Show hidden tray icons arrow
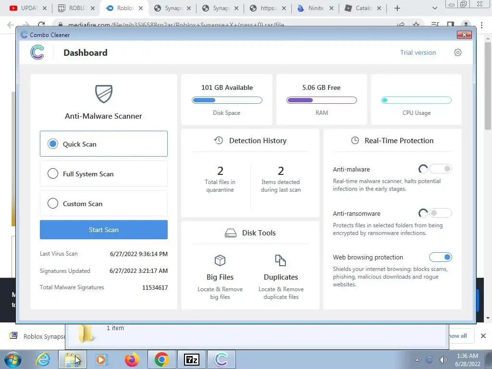This screenshot has height=369, width=492. [417, 360]
